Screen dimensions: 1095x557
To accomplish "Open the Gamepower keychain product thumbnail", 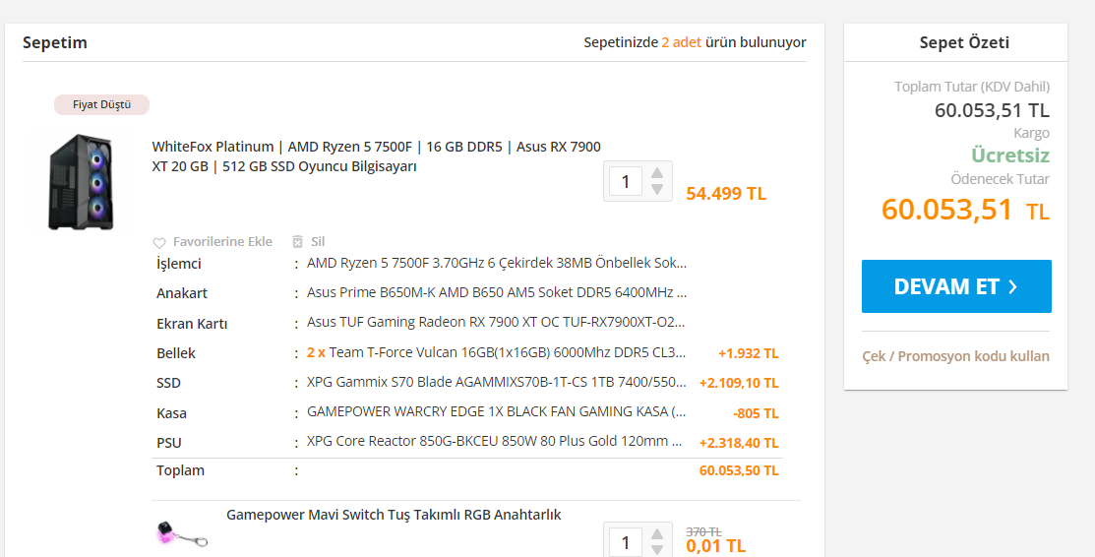I will coord(182,533).
